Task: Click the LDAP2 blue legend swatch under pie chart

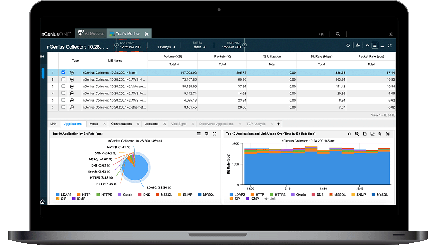Action: coord(58,195)
